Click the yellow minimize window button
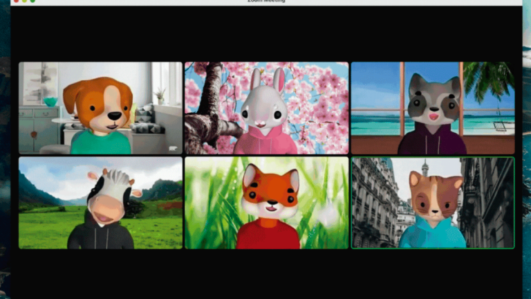 coord(24,1)
